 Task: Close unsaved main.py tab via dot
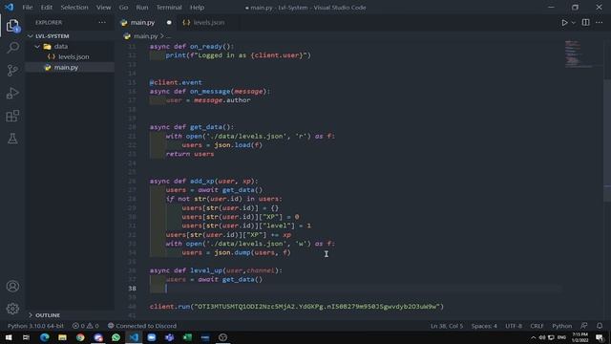tap(169, 23)
